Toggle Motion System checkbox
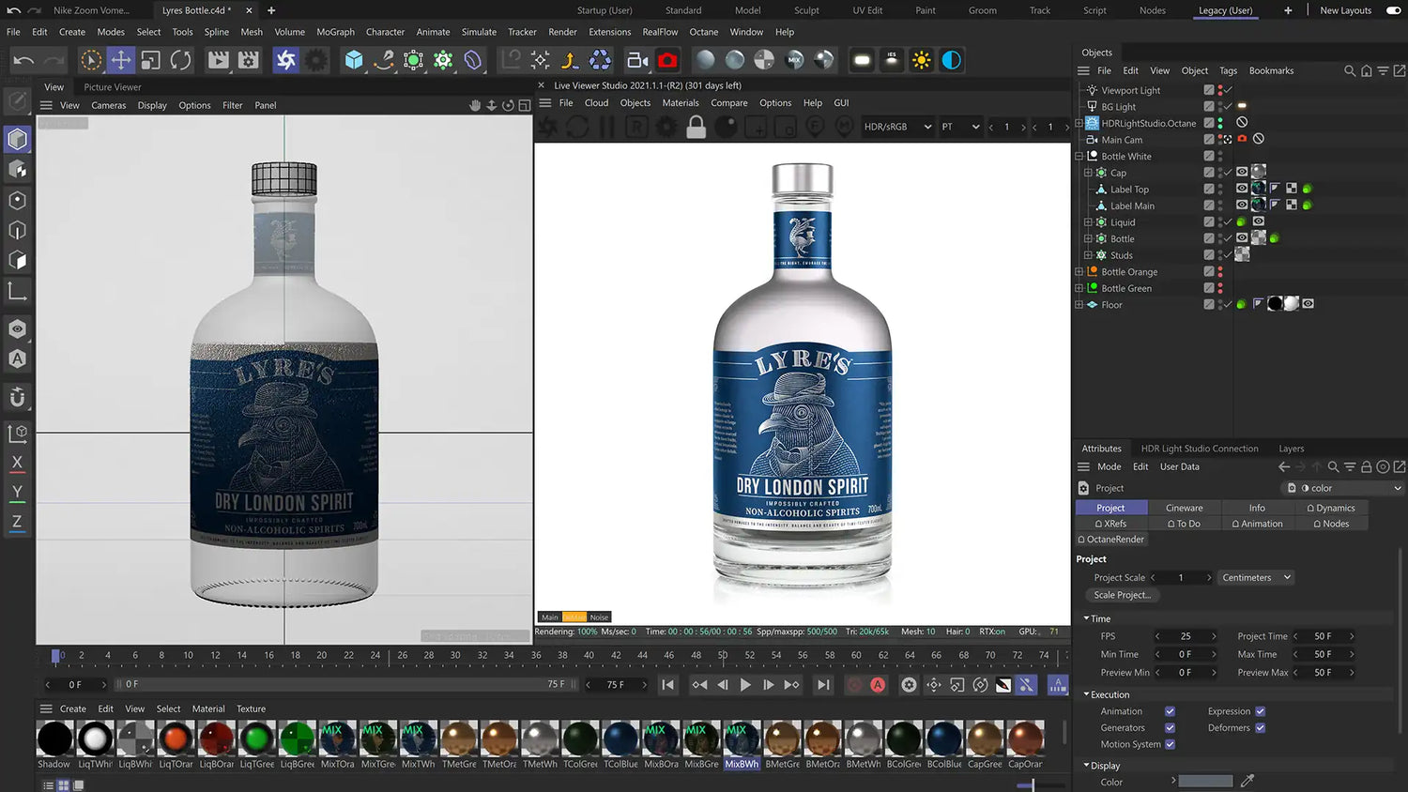1408x792 pixels. tap(1170, 744)
